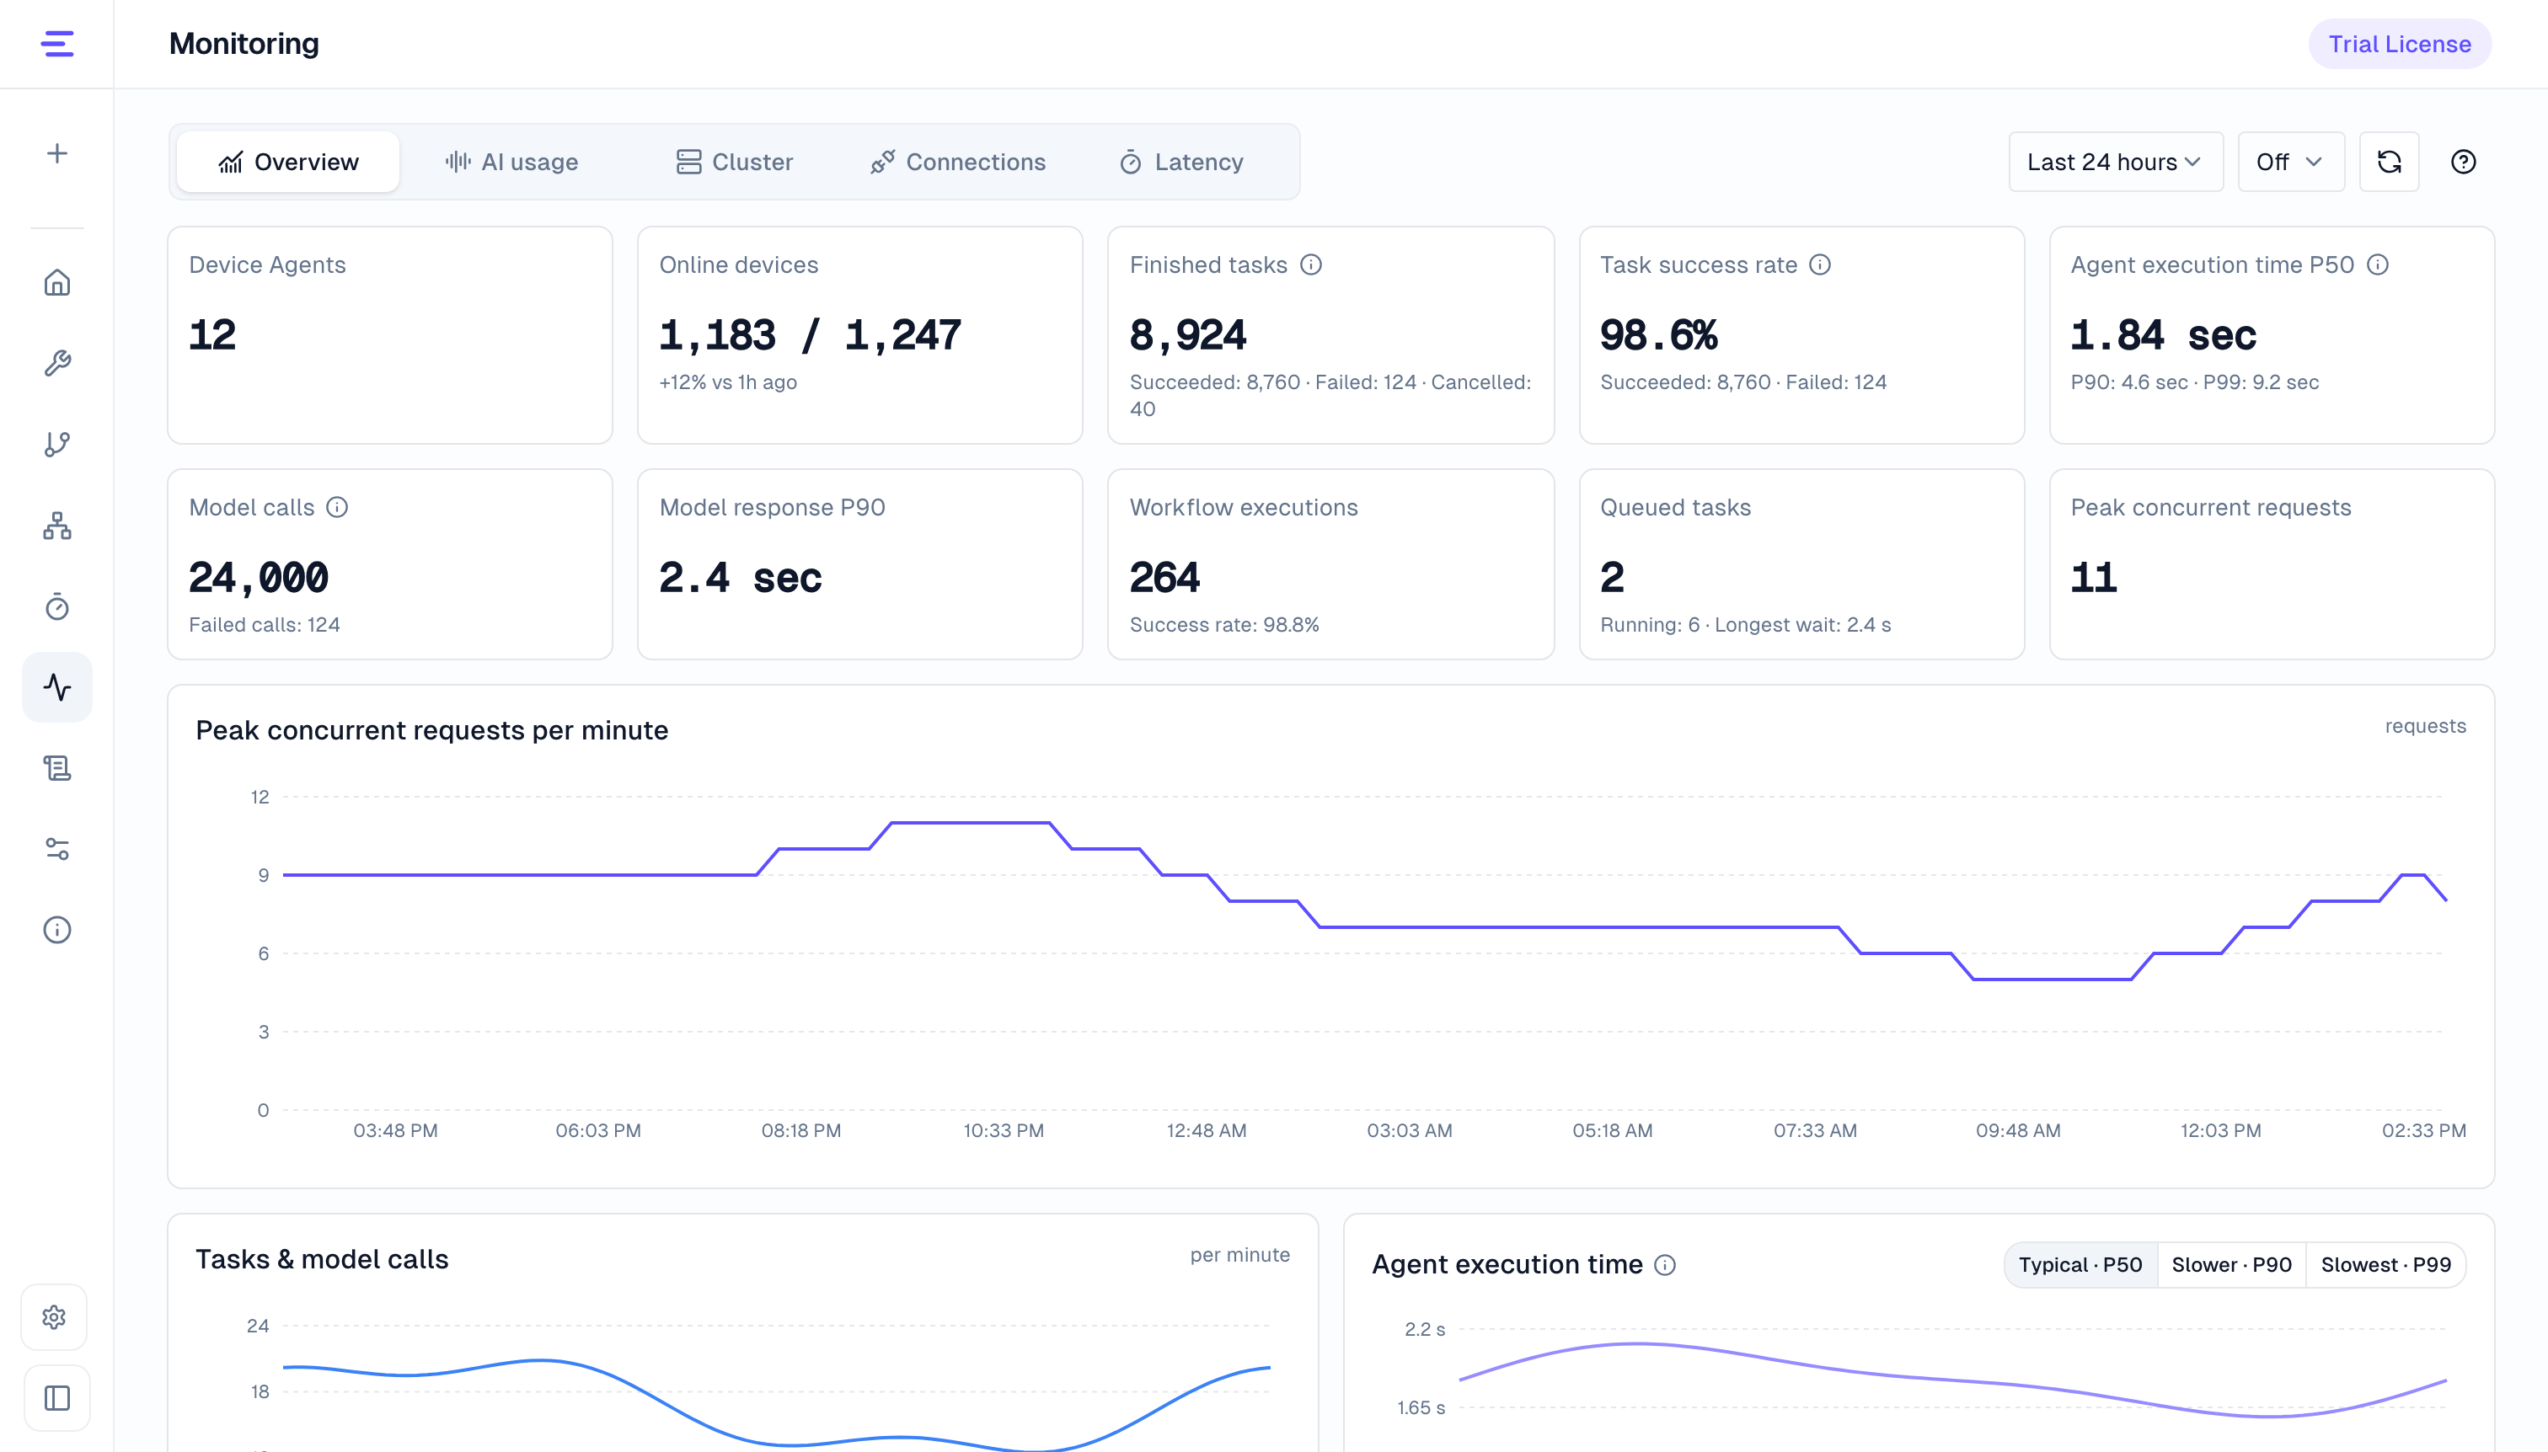Click the 'Tasks & model calls' chart title
The image size is (2548, 1452).
pos(322,1258)
